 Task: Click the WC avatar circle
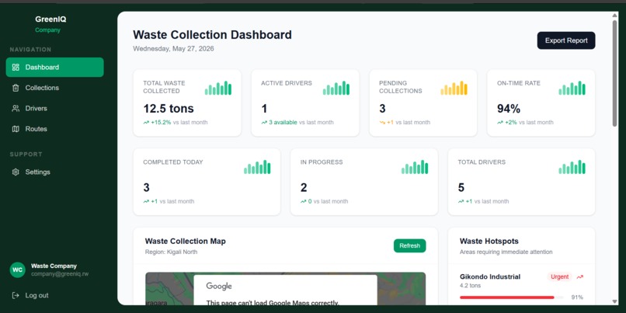18,270
